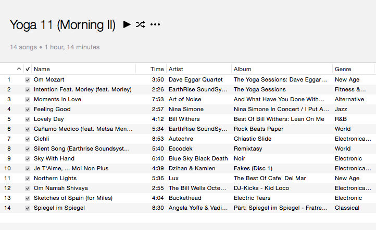Uncheck the Om Mozart song
The height and width of the screenshot is (230, 376).
click(x=28, y=80)
